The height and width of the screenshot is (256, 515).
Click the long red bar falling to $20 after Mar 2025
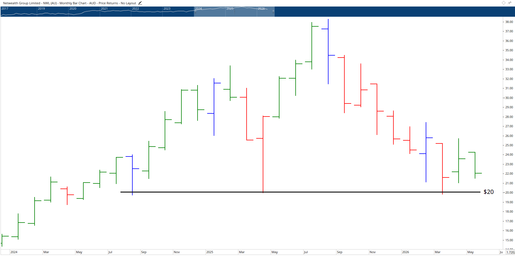[263, 154]
